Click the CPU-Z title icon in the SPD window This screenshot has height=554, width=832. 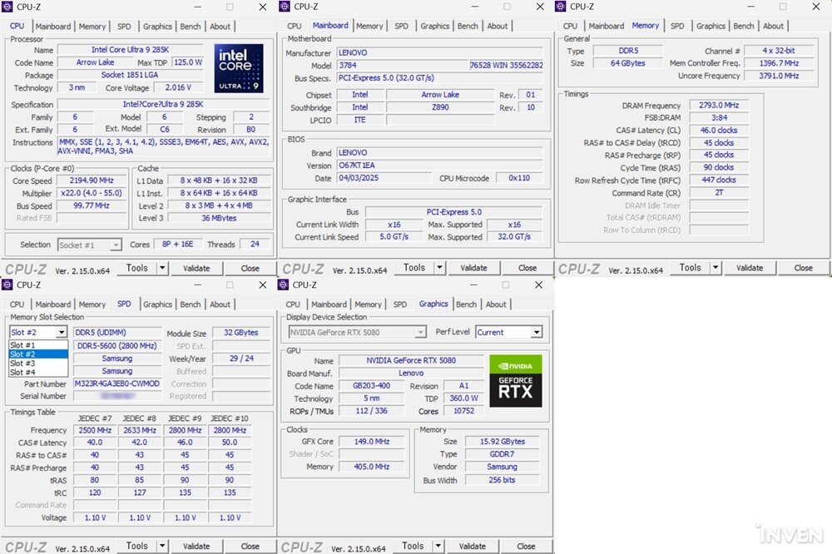point(7,285)
